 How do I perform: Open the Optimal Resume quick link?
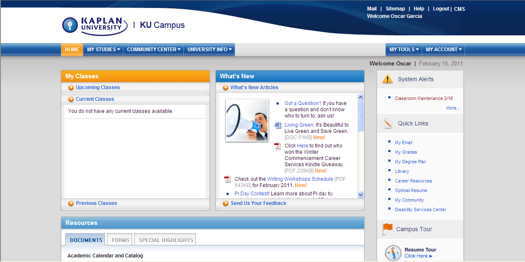tap(411, 191)
